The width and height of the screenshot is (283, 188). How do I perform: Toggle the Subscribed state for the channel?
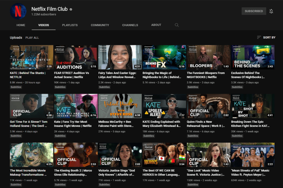(x=254, y=11)
